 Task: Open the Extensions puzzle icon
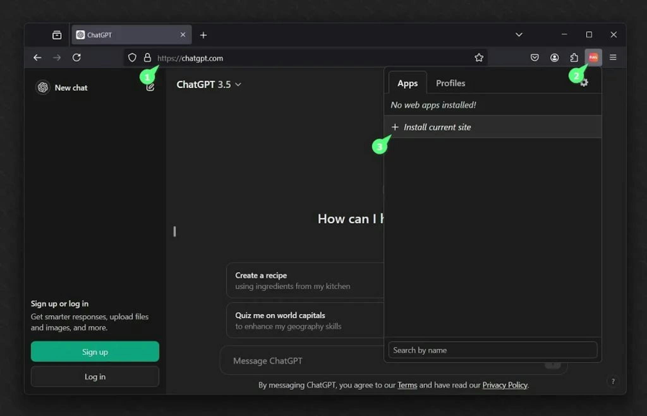coord(574,58)
